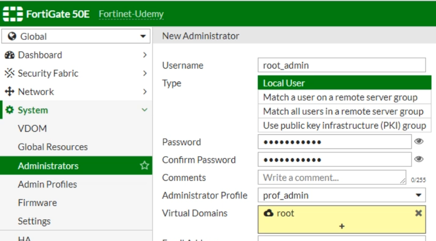Show Password with the eye icon
The height and width of the screenshot is (241, 436).
[x=419, y=141]
